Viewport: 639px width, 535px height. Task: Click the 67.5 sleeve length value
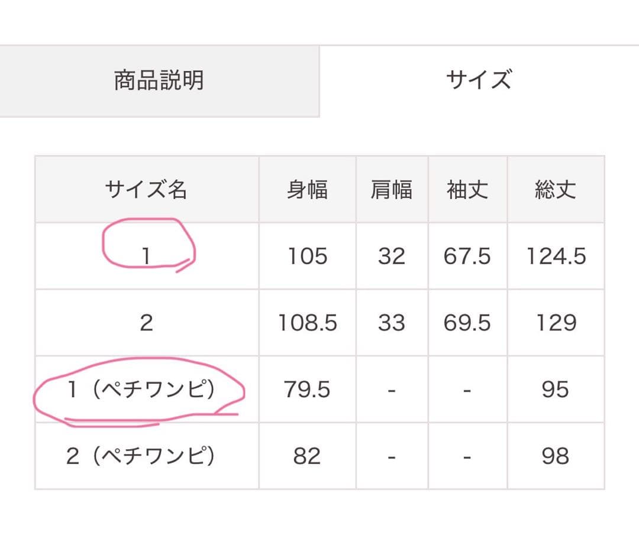[x=467, y=256]
